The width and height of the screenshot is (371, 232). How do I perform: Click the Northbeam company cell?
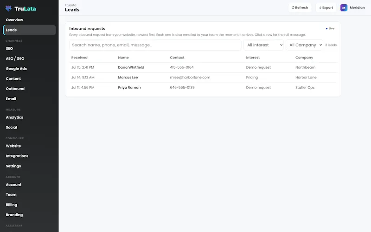(305, 67)
